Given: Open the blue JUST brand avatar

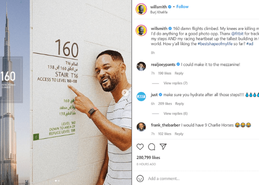Looking at the screenshot, I should pos(141,96).
